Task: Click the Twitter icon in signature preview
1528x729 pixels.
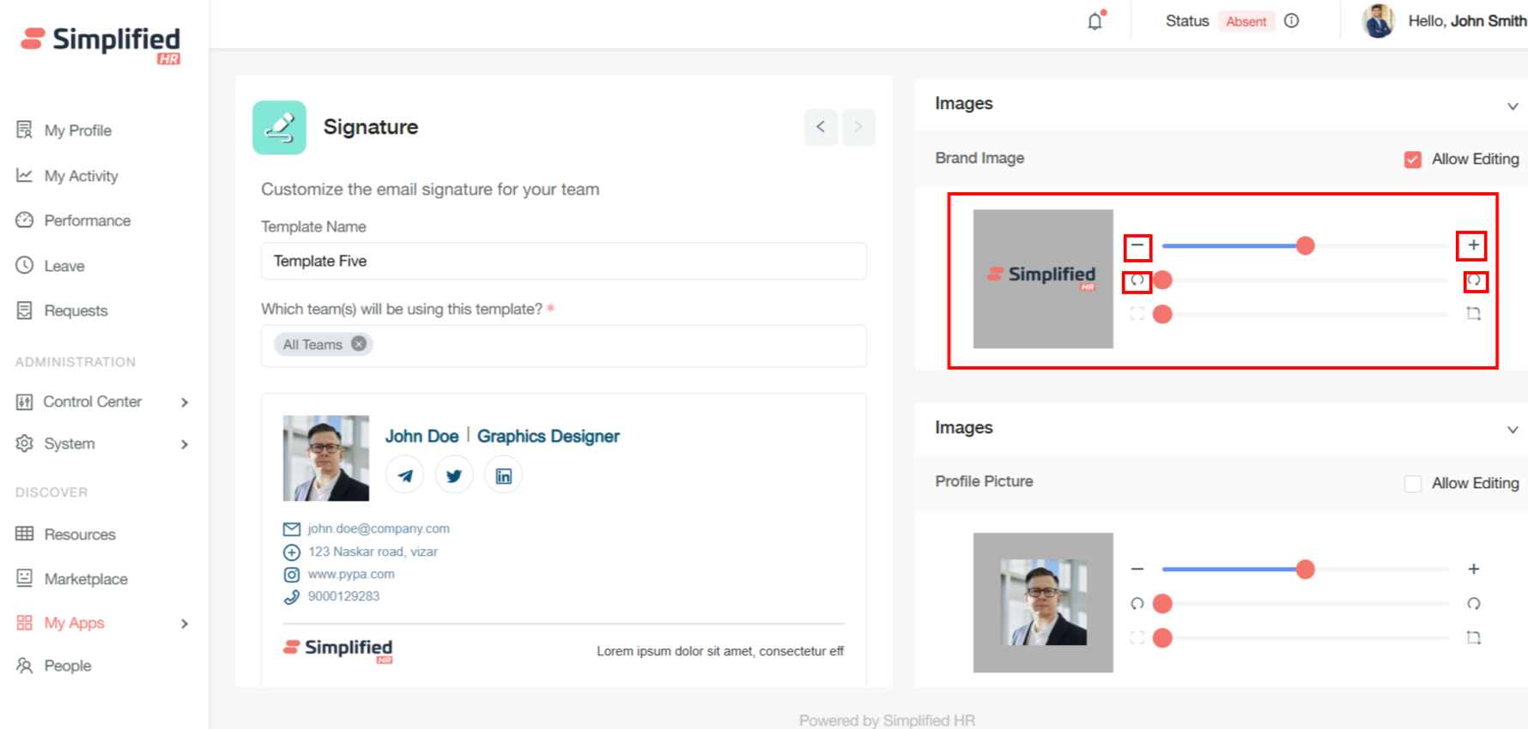Action: [x=454, y=476]
